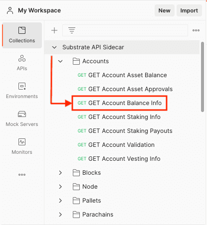Open GET Account Validation request

(116, 145)
